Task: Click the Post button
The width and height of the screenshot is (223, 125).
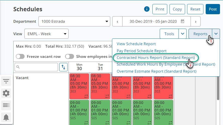Action: click(x=213, y=9)
